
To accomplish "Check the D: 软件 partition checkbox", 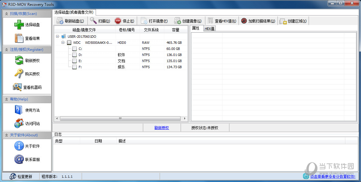I will pos(74,55).
